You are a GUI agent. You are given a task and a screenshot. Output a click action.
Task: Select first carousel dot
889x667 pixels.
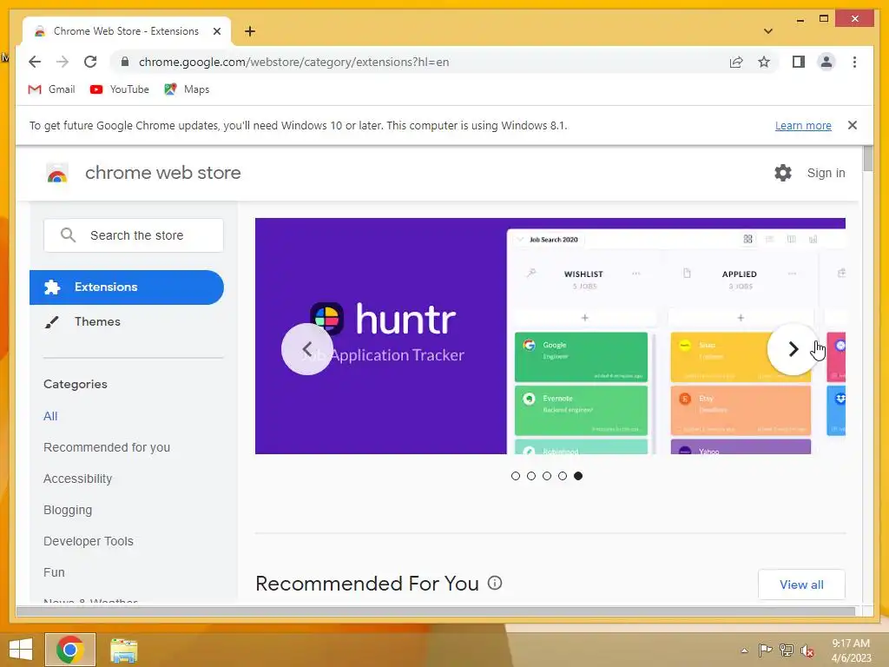516,476
